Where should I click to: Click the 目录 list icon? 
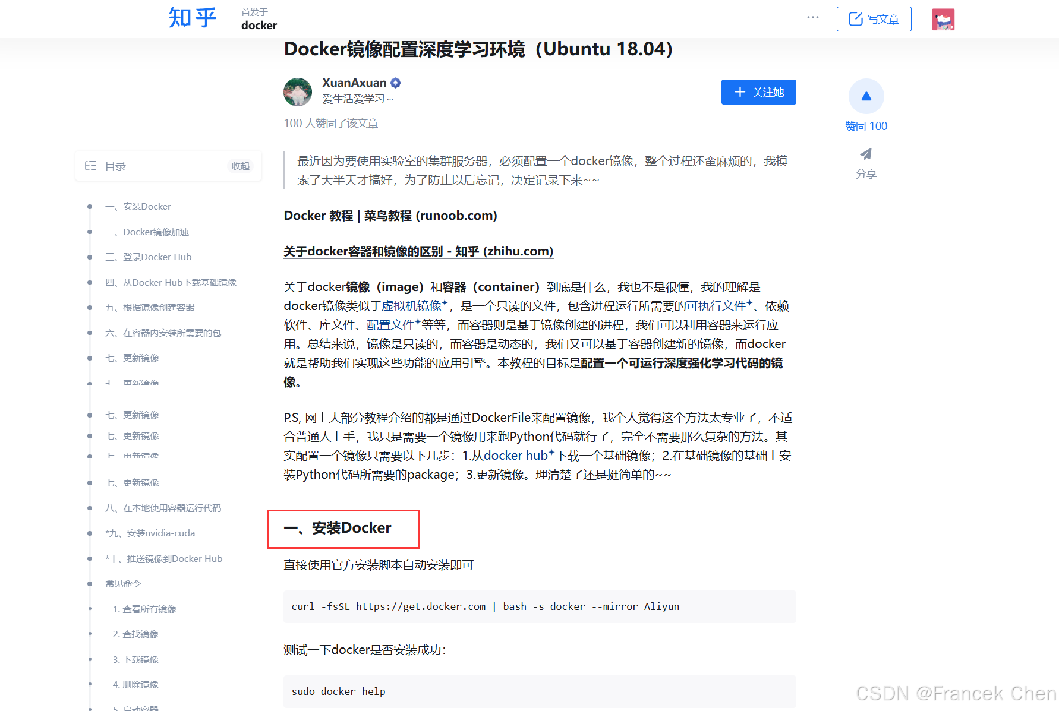tap(90, 166)
